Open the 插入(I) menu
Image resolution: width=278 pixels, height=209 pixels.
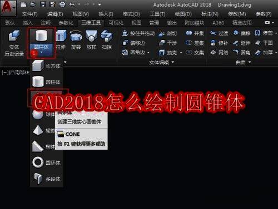pos(106,14)
